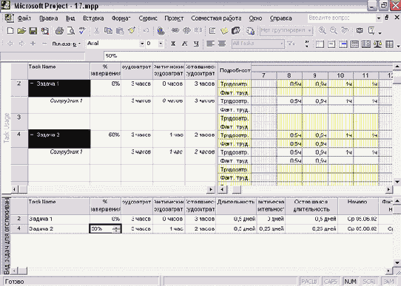Open a file with the folder icon

21,31
